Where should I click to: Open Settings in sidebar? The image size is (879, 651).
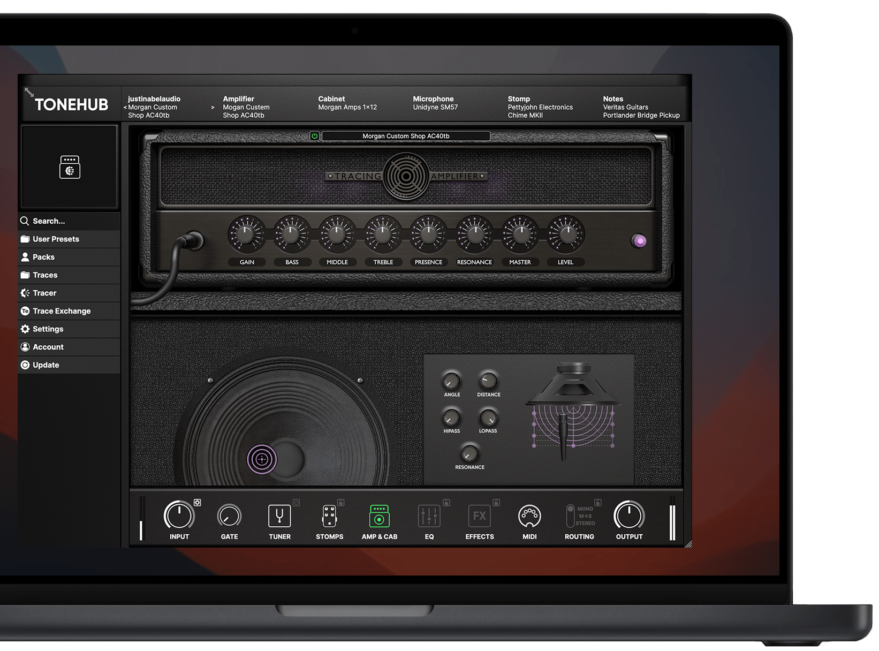(x=69, y=329)
